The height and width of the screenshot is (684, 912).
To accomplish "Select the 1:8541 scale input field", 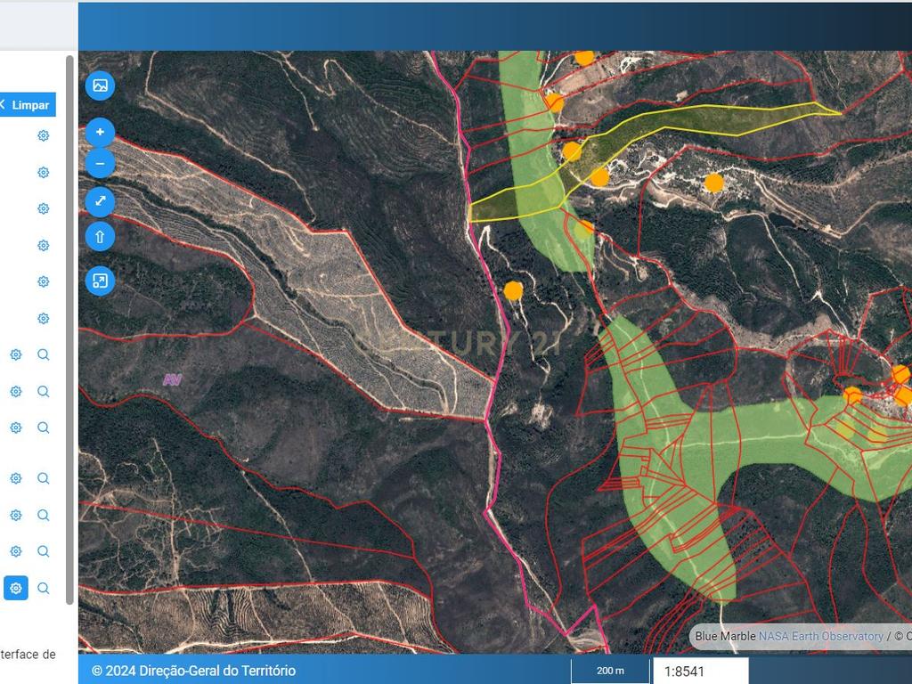I will (700, 672).
